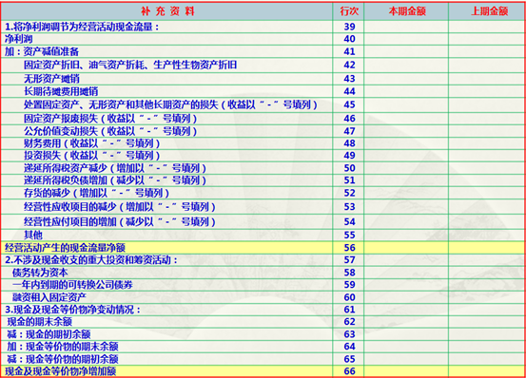Select the 长期待摊费用摊销 row label

61,91
